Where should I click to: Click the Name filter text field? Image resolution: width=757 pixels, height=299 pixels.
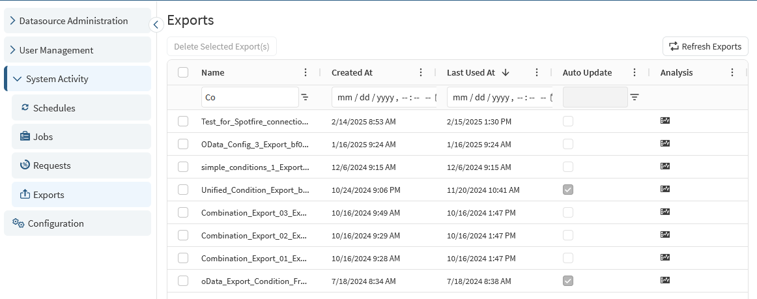(x=250, y=97)
